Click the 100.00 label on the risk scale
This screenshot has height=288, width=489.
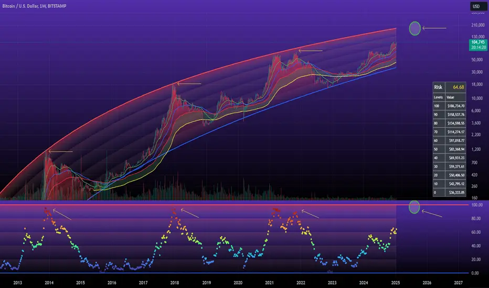pos(477,205)
